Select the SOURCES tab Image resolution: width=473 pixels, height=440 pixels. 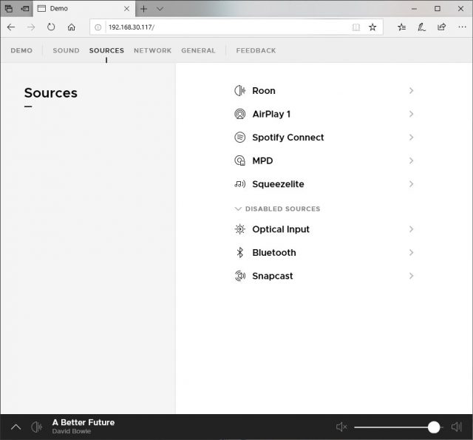click(106, 50)
